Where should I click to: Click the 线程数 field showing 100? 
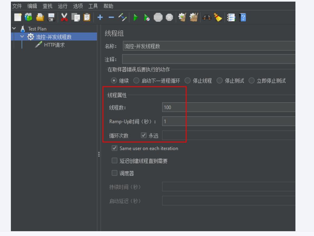tap(229, 107)
